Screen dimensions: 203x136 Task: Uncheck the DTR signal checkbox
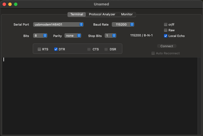(56, 49)
